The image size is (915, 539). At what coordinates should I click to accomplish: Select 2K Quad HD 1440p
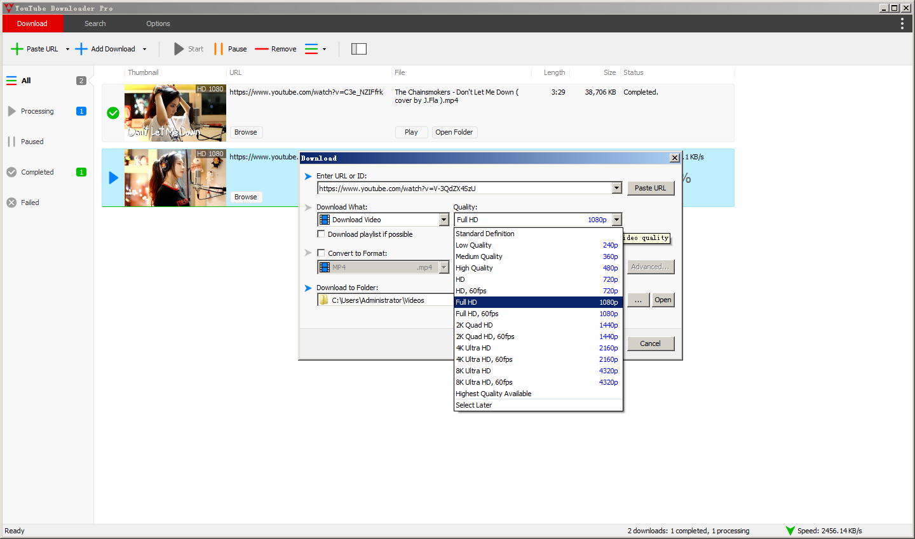point(538,325)
